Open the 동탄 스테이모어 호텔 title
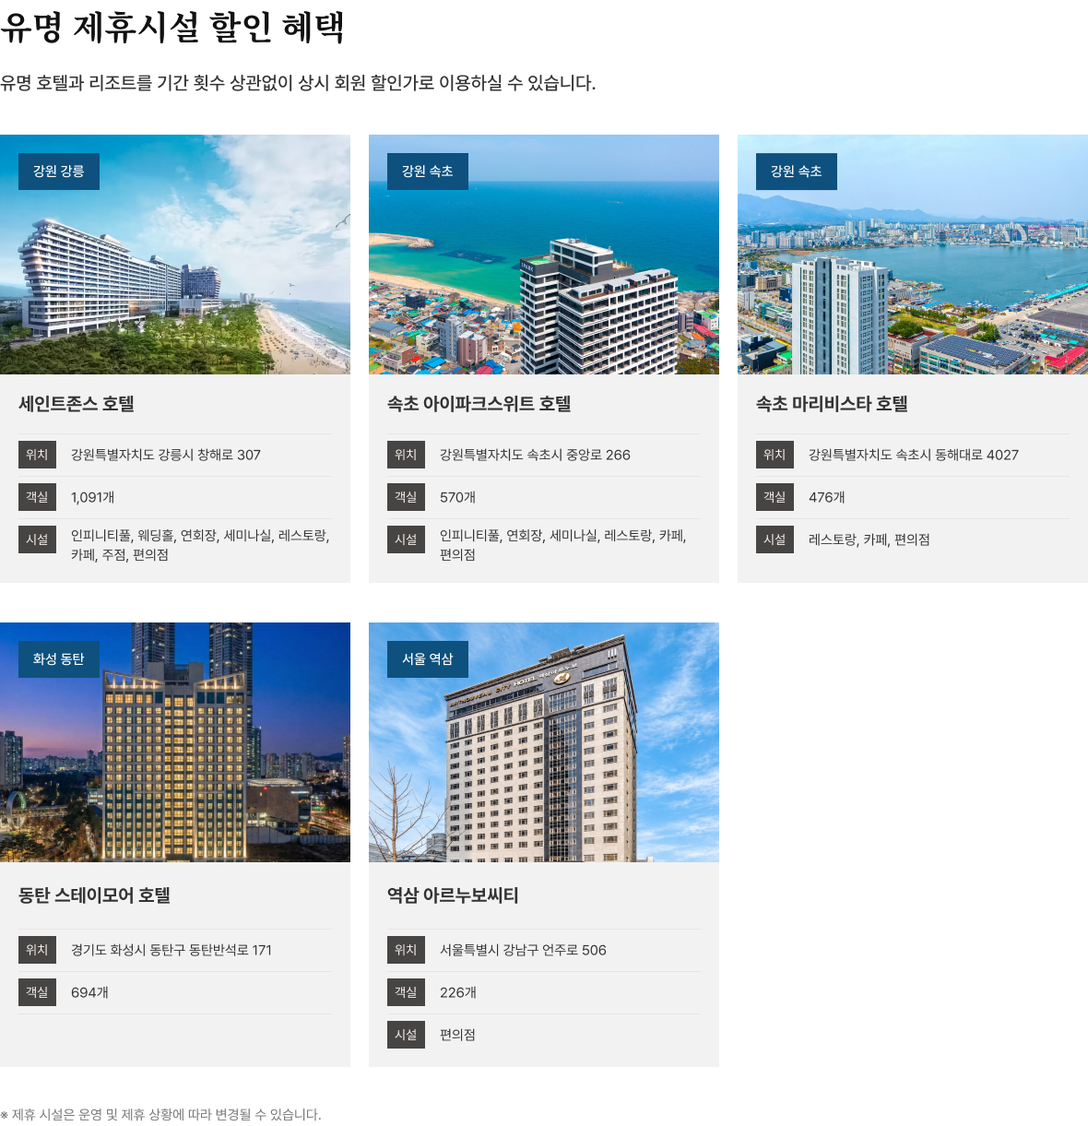Screen dimensions: 1088x1126 tap(95, 895)
